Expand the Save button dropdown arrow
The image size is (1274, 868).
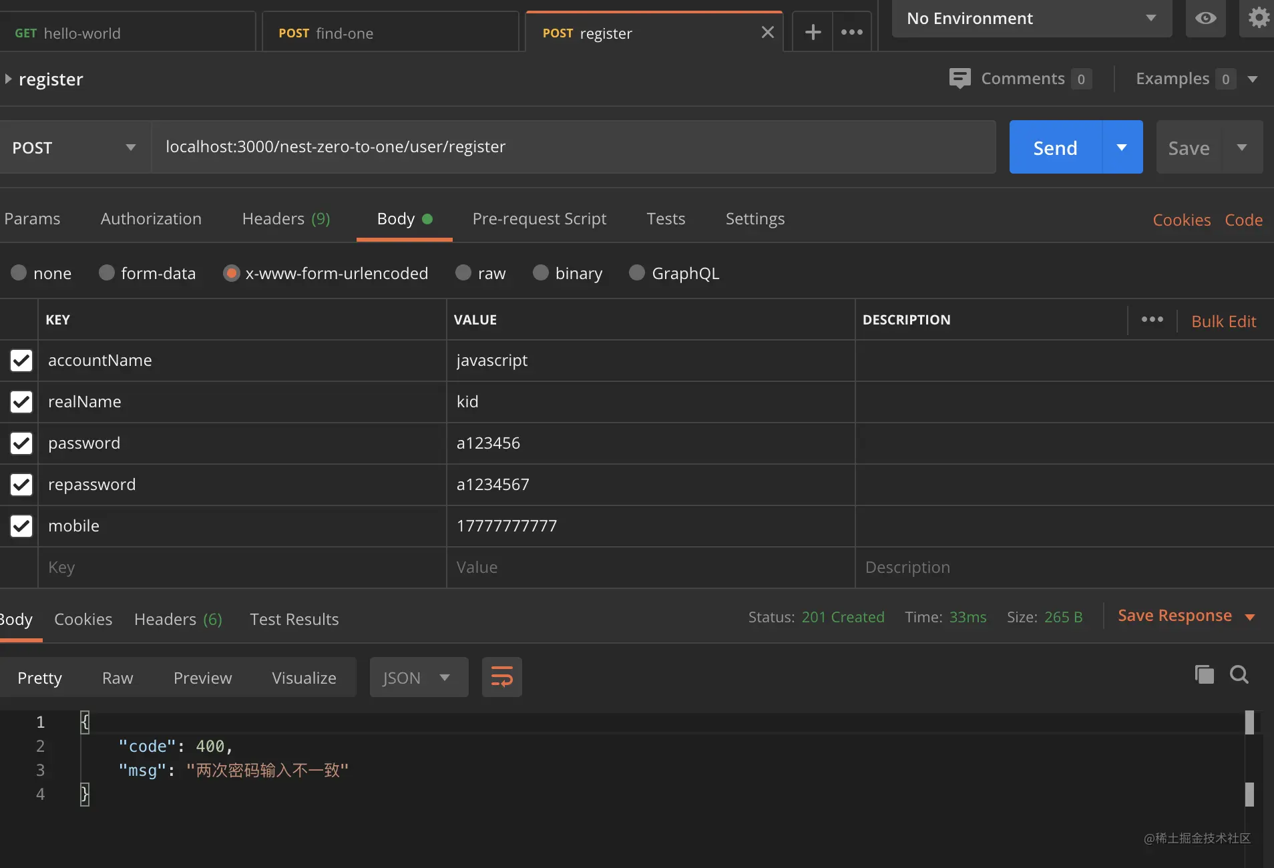1242,147
